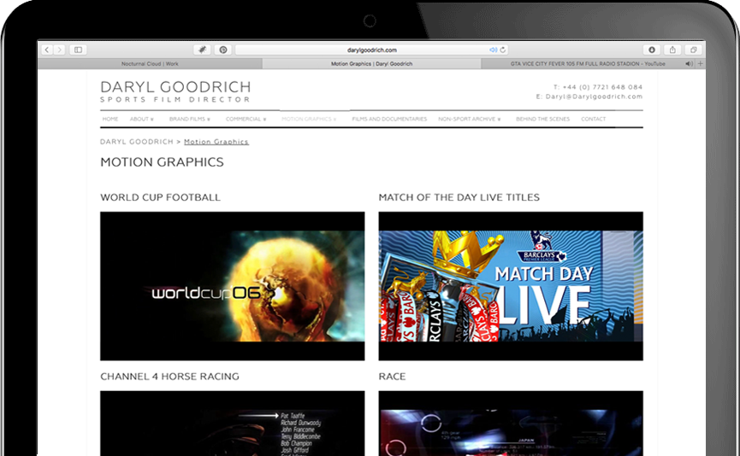Mute audio using the address bar speaker icon
Screen dimensions: 740x456
[493, 50]
